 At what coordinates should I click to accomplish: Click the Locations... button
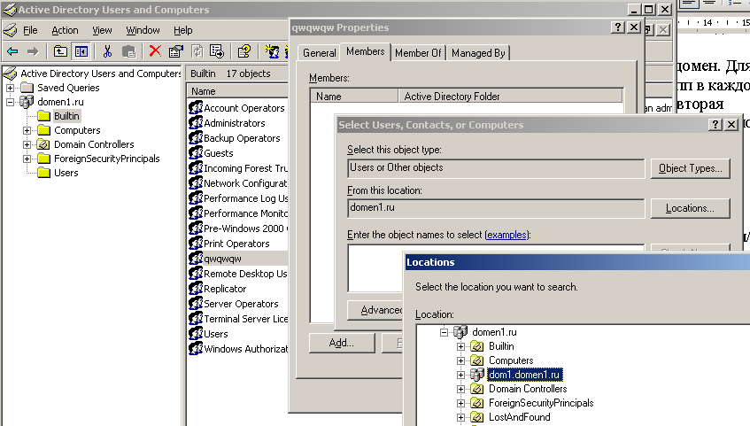point(690,208)
